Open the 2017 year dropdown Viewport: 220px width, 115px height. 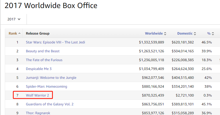[14, 19]
